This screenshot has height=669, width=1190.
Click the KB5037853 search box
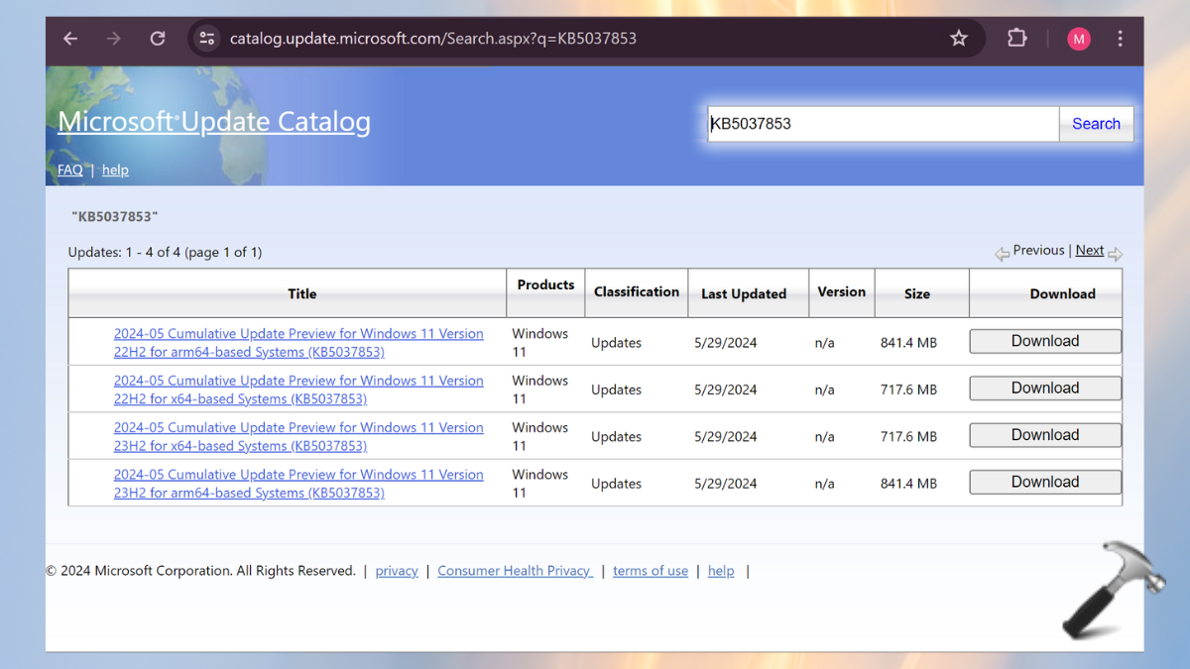tap(883, 124)
